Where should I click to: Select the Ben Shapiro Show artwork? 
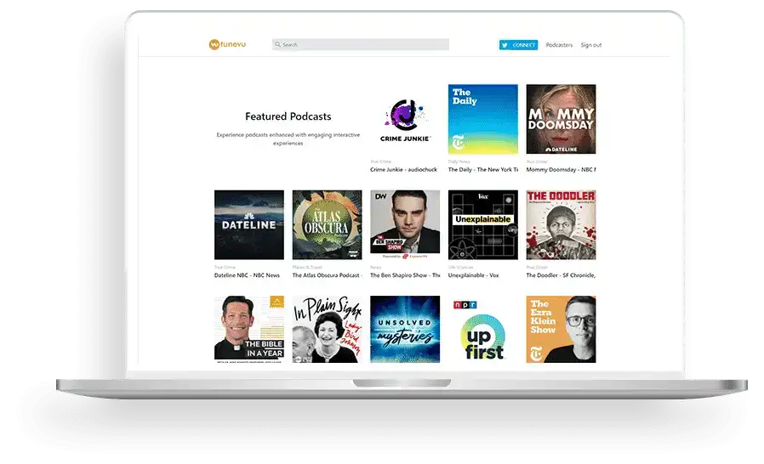[x=405, y=224]
